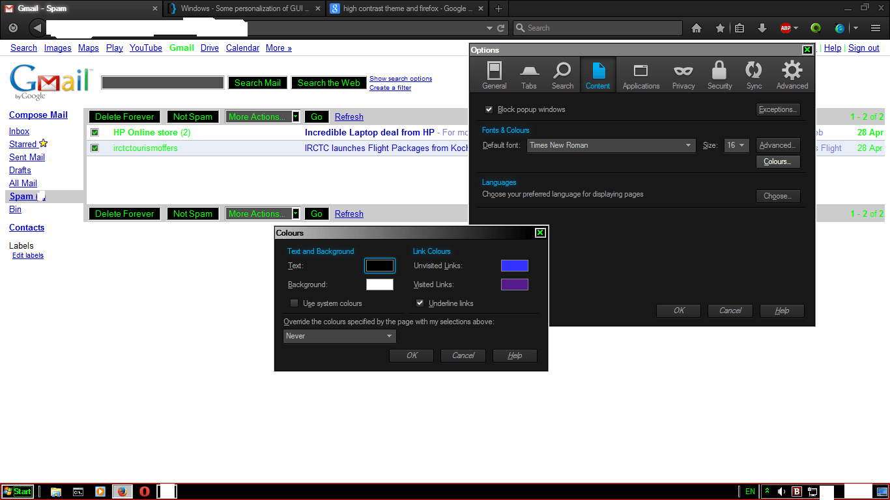Open the Firefox hamburger menu
Screen dimensions: 890x500
point(876,28)
